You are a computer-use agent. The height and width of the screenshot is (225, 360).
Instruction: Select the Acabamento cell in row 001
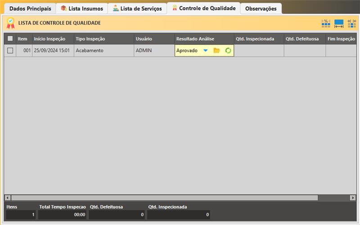[90, 51]
